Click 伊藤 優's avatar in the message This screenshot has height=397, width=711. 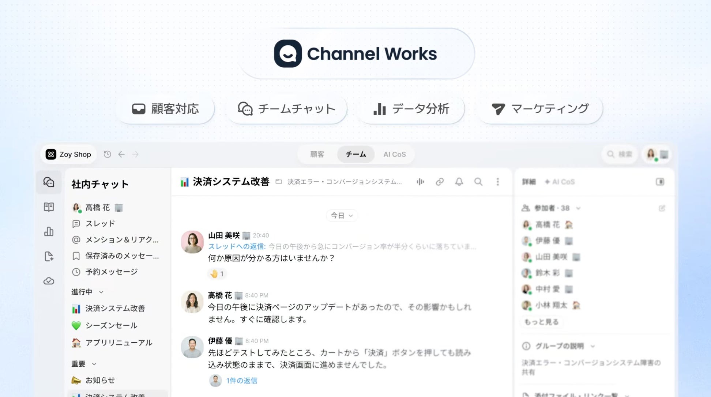[x=192, y=347]
